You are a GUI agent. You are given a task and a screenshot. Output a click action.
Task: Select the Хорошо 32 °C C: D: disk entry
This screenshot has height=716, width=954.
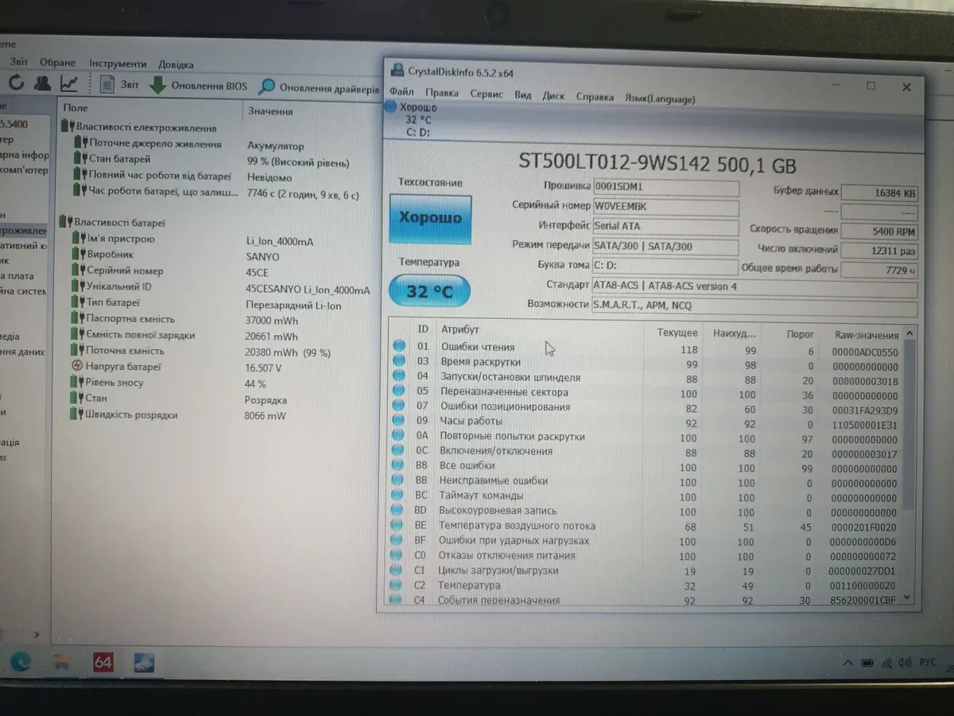click(417, 119)
